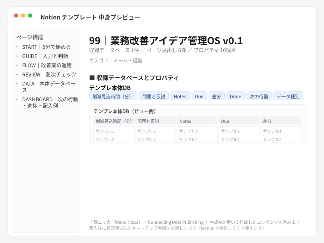Select サンプル1 cell under 問題と仮説
324x243 pixels.
click(155, 131)
